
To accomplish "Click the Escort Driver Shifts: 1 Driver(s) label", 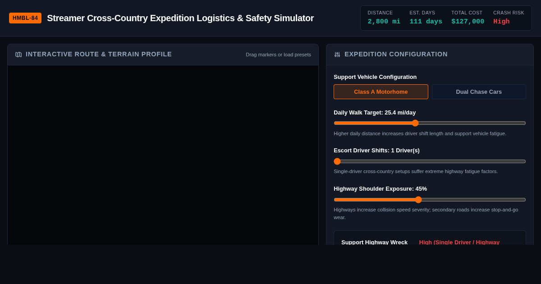I will (376, 150).
